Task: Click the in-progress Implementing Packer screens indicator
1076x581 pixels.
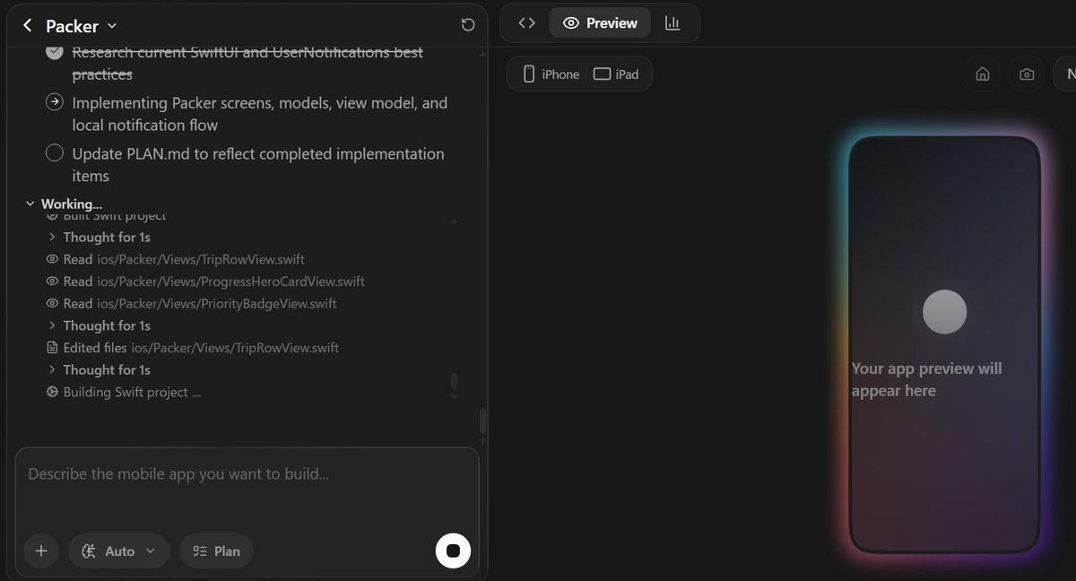Action: coord(55,103)
